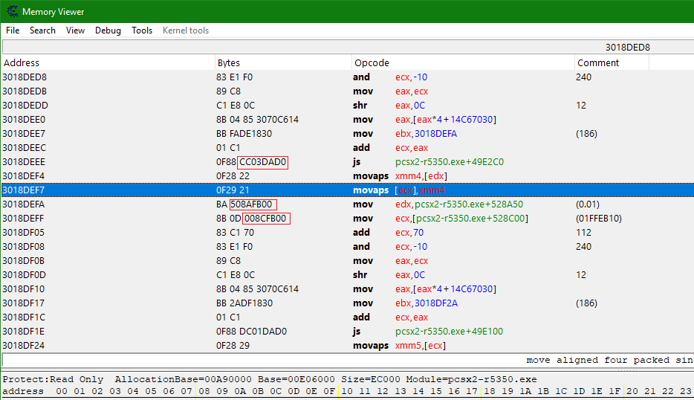Image resolution: width=694 pixels, height=400 pixels.
Task: Click the Comment column header
Action: tap(612, 63)
